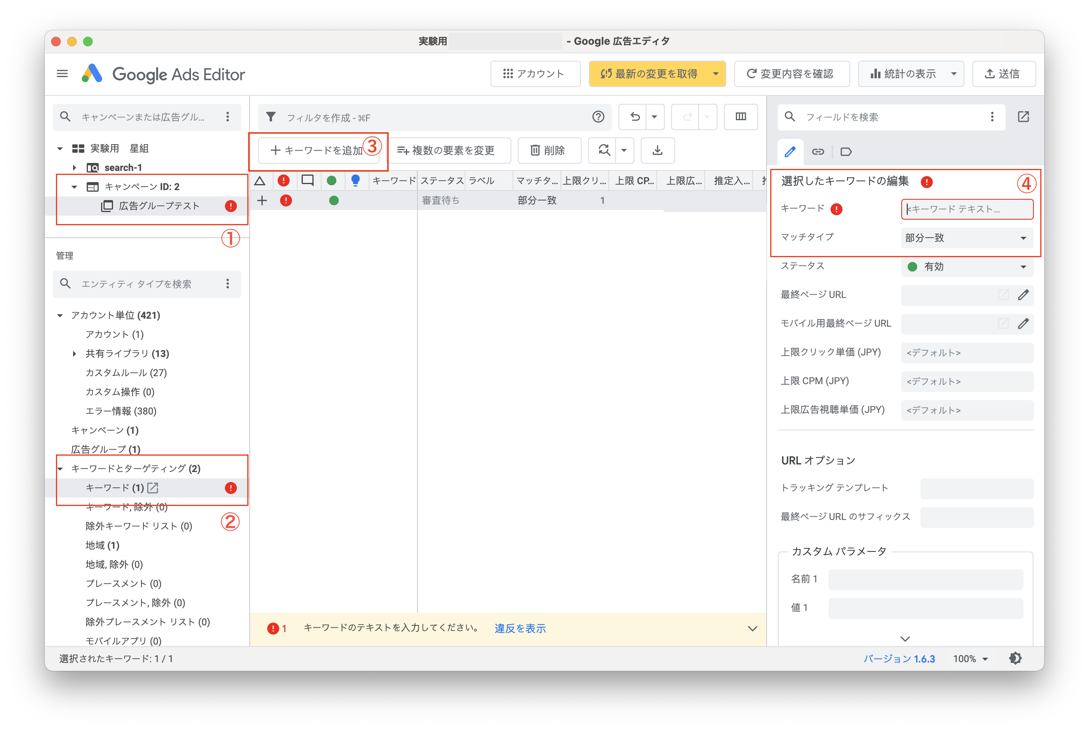Toggle the warning triangle column header
1089x730 pixels.
point(260,181)
